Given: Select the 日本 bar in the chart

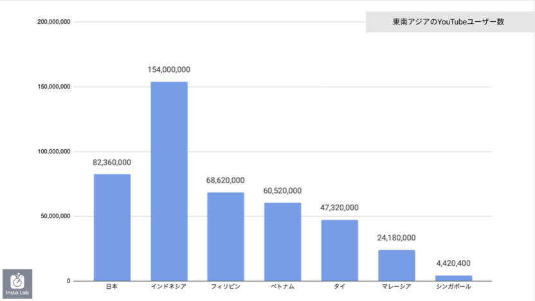Looking at the screenshot, I should tap(113, 228).
